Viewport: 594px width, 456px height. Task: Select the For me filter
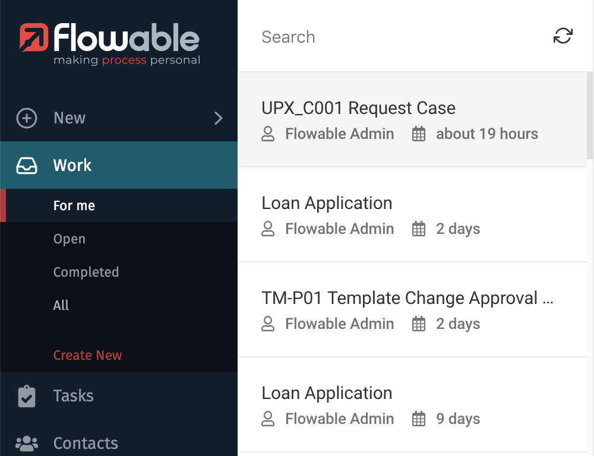[74, 206]
